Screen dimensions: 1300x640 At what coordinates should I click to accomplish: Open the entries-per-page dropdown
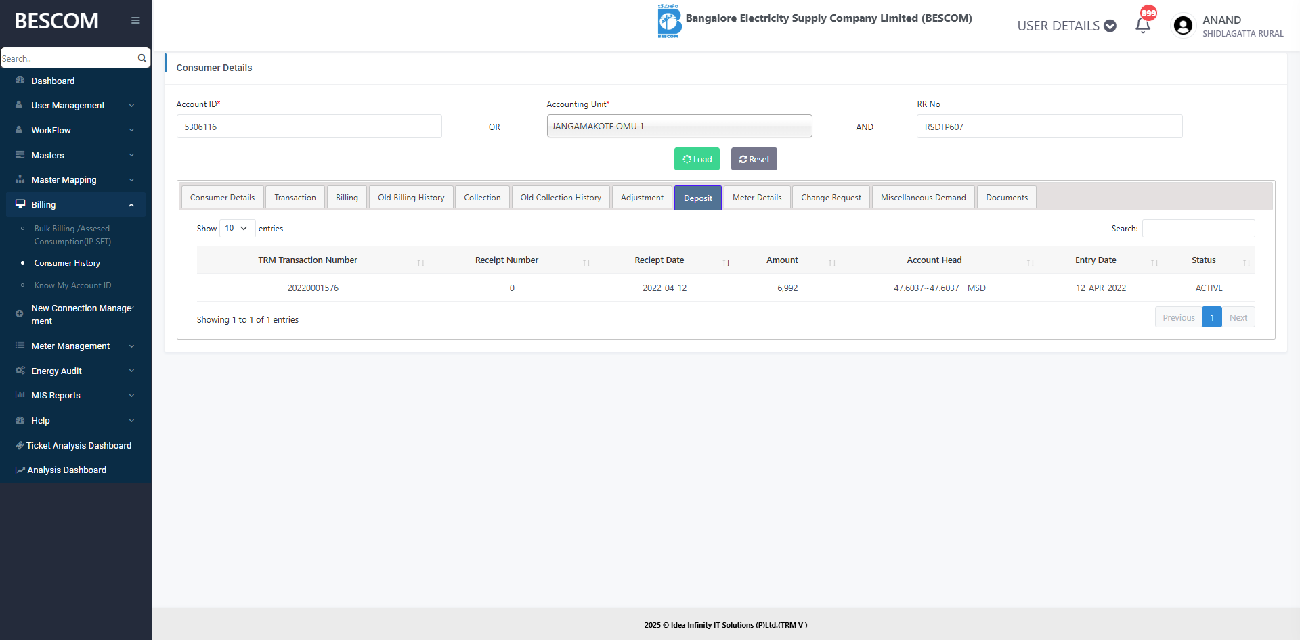tap(237, 229)
